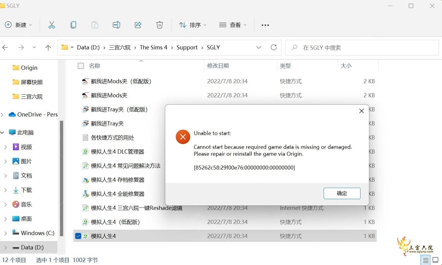Go forward with the right arrow

(21, 47)
